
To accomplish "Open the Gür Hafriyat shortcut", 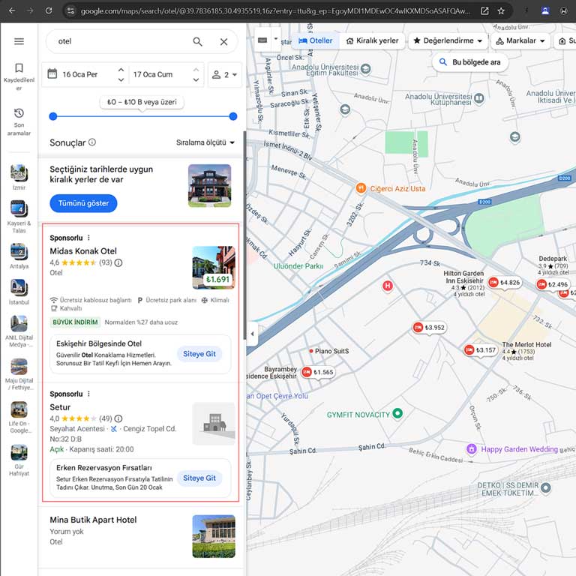I will pyautogui.click(x=19, y=460).
